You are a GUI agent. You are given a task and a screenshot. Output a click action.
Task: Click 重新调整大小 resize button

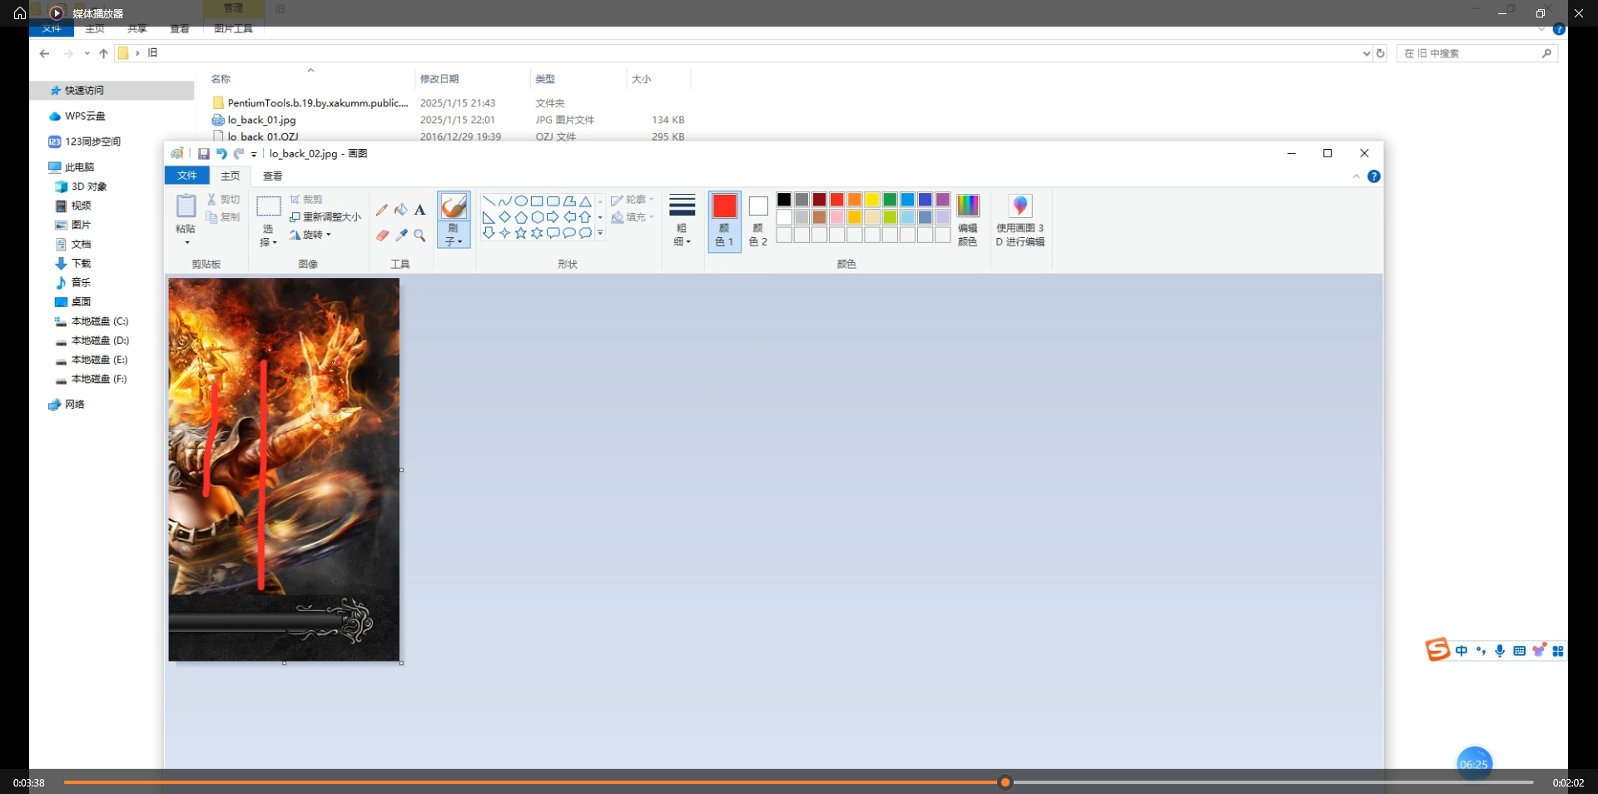tap(325, 217)
